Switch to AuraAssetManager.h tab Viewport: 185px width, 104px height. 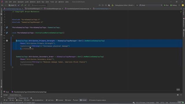pyautogui.click(x=34, y=9)
